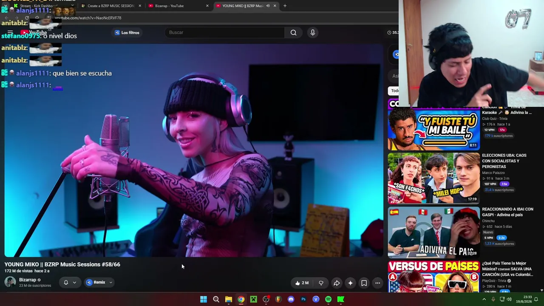544x306 pixels.
Task: Open 'Adivina el país' video thumbnail
Action: click(433, 232)
